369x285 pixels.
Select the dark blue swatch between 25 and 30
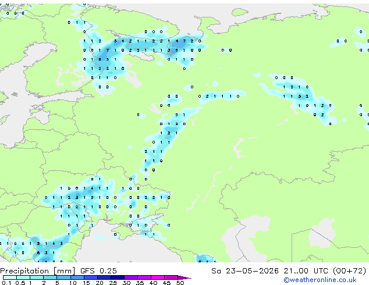[117, 277]
